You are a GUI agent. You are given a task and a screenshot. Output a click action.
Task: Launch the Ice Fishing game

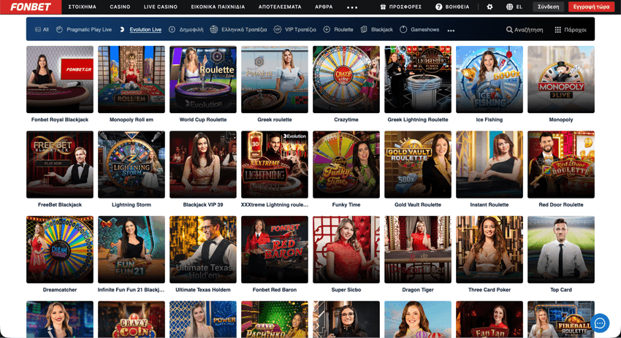(x=489, y=80)
